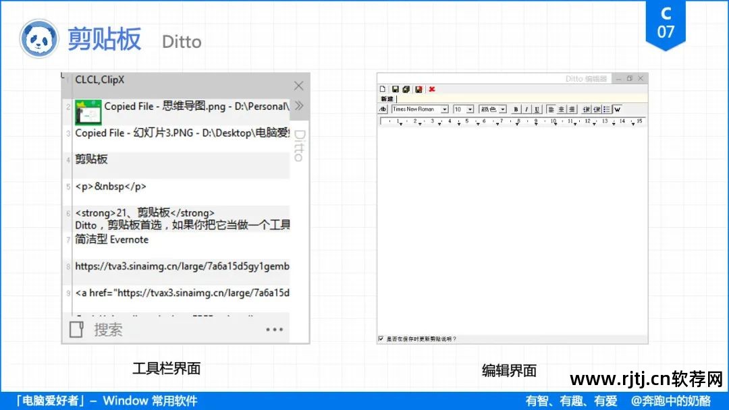The image size is (729, 410).
Task: Enable the 是否在保存时更新剪贴说明 checkbox
Action: [381, 339]
